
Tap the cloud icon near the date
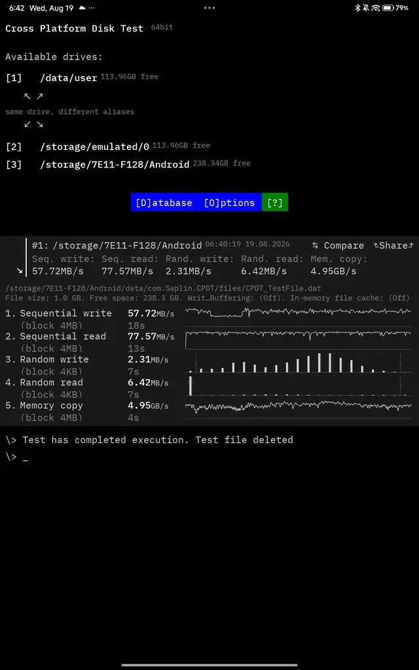pyautogui.click(x=82, y=8)
